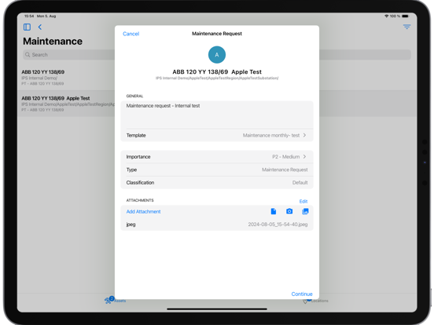Expand Template chevron next to Maintenance monthly- test
This screenshot has height=325, width=434.
(x=304, y=135)
